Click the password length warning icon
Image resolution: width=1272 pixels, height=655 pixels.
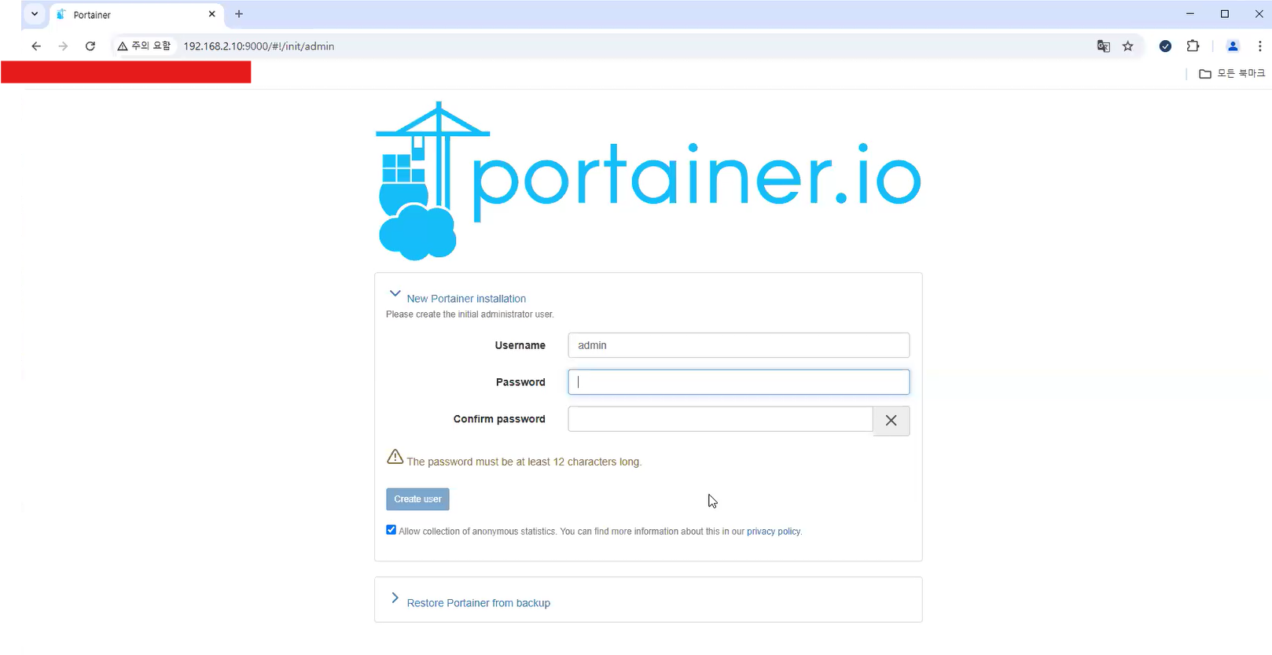pos(395,457)
